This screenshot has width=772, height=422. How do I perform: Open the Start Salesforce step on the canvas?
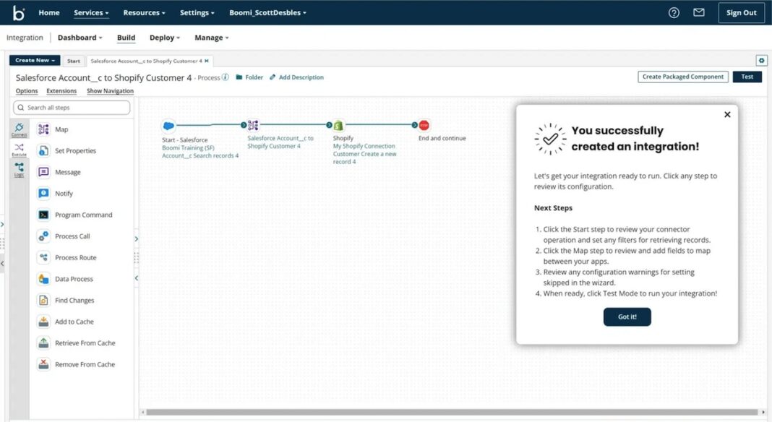pos(168,124)
